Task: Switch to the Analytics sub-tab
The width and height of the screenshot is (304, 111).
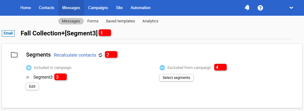Action: (x=150, y=21)
